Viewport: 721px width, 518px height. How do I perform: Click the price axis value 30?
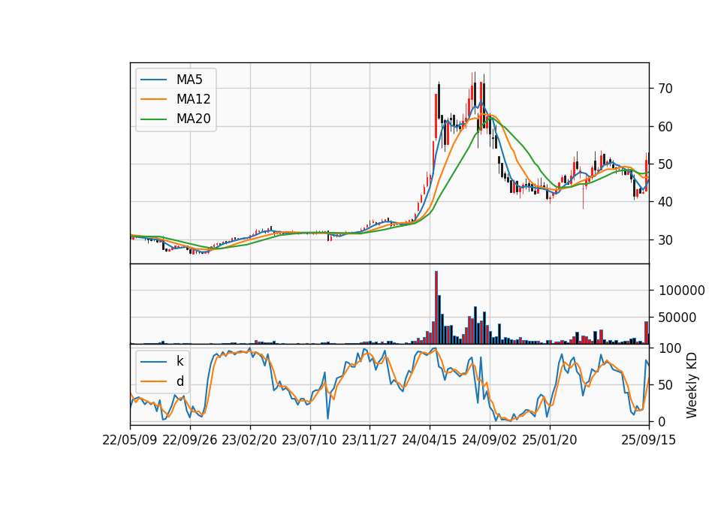pos(665,240)
